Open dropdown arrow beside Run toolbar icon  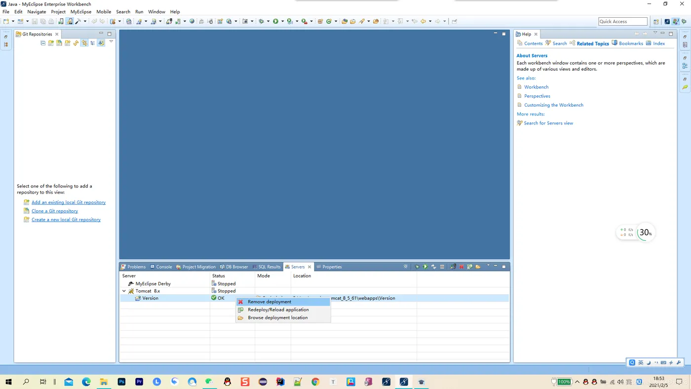(282, 21)
